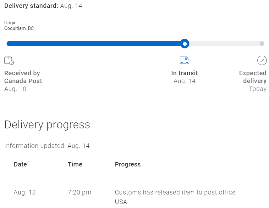Click the blue delivery truck icon

[x=184, y=60]
